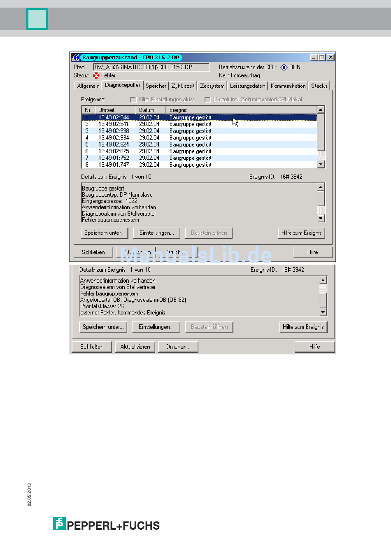Select the Diagnosepuffer tab
This screenshot has height=554, width=391.
pos(122,85)
